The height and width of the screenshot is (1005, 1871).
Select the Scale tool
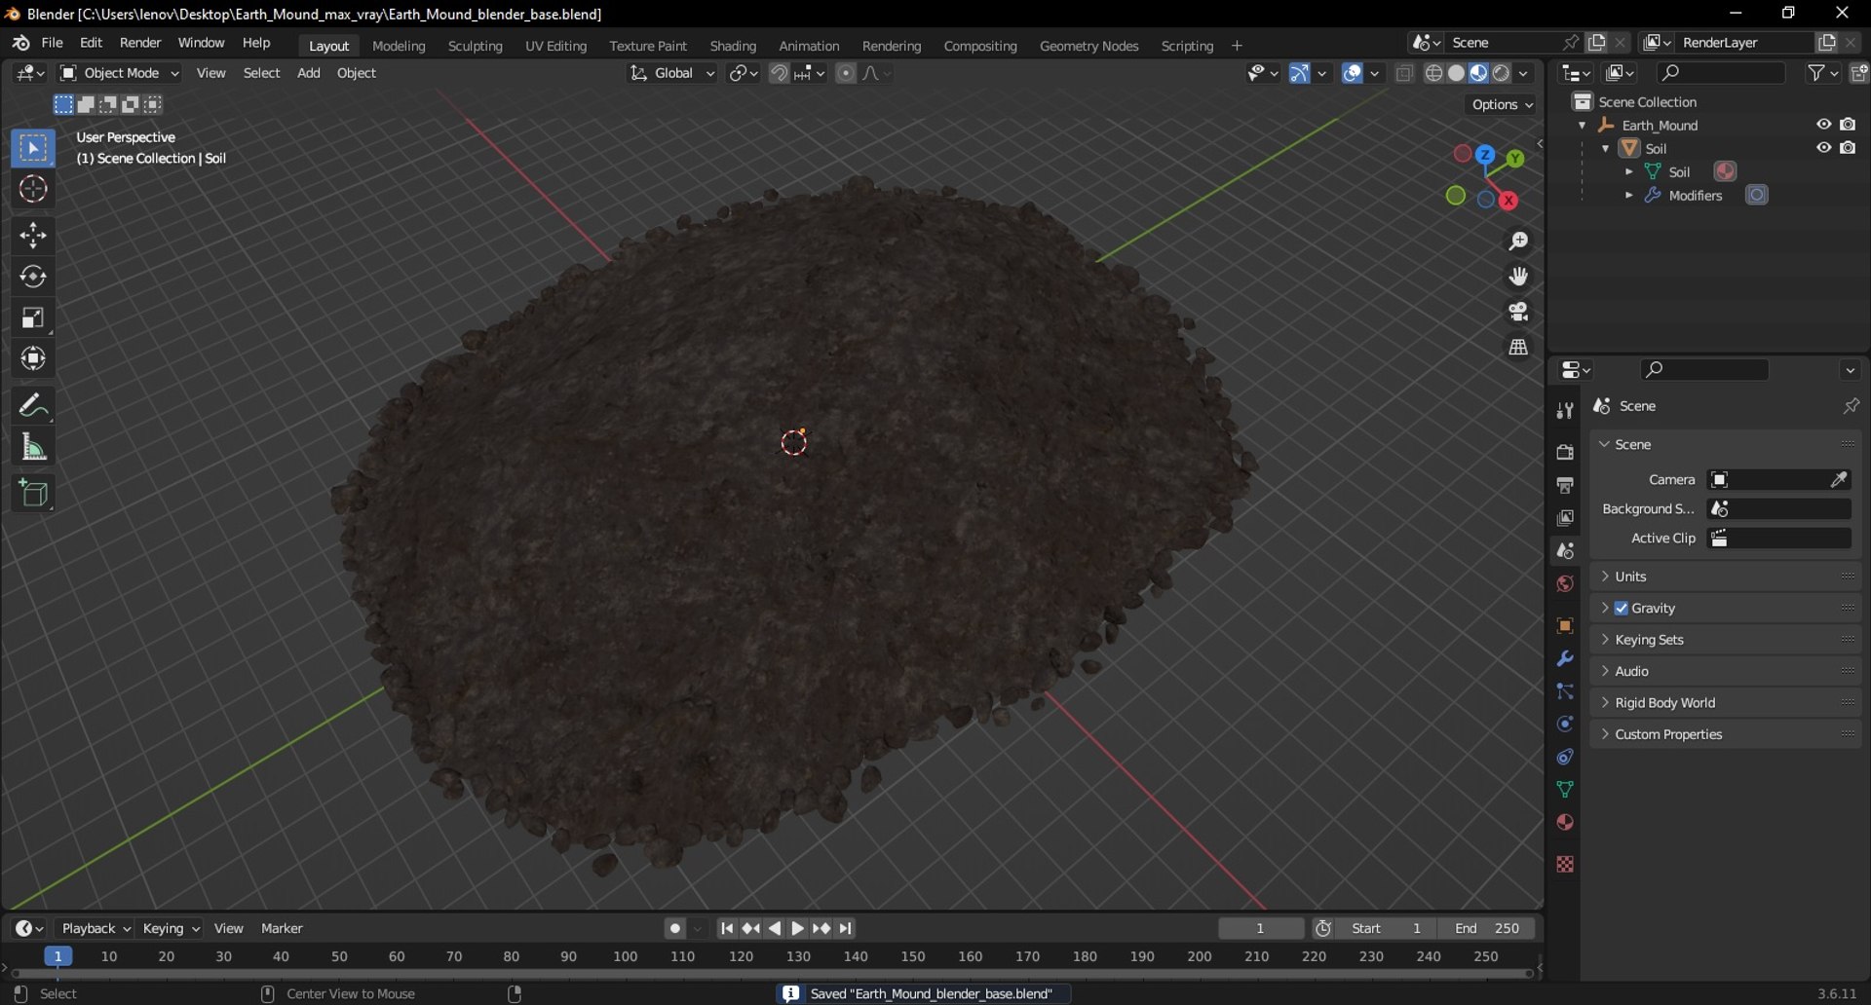[33, 317]
